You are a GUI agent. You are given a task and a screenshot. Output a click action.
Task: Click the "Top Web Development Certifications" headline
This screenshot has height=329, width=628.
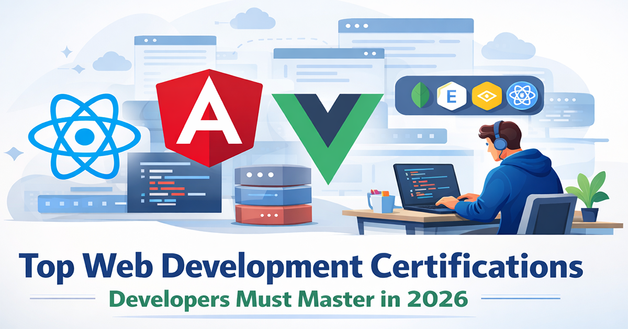[x=300, y=268]
